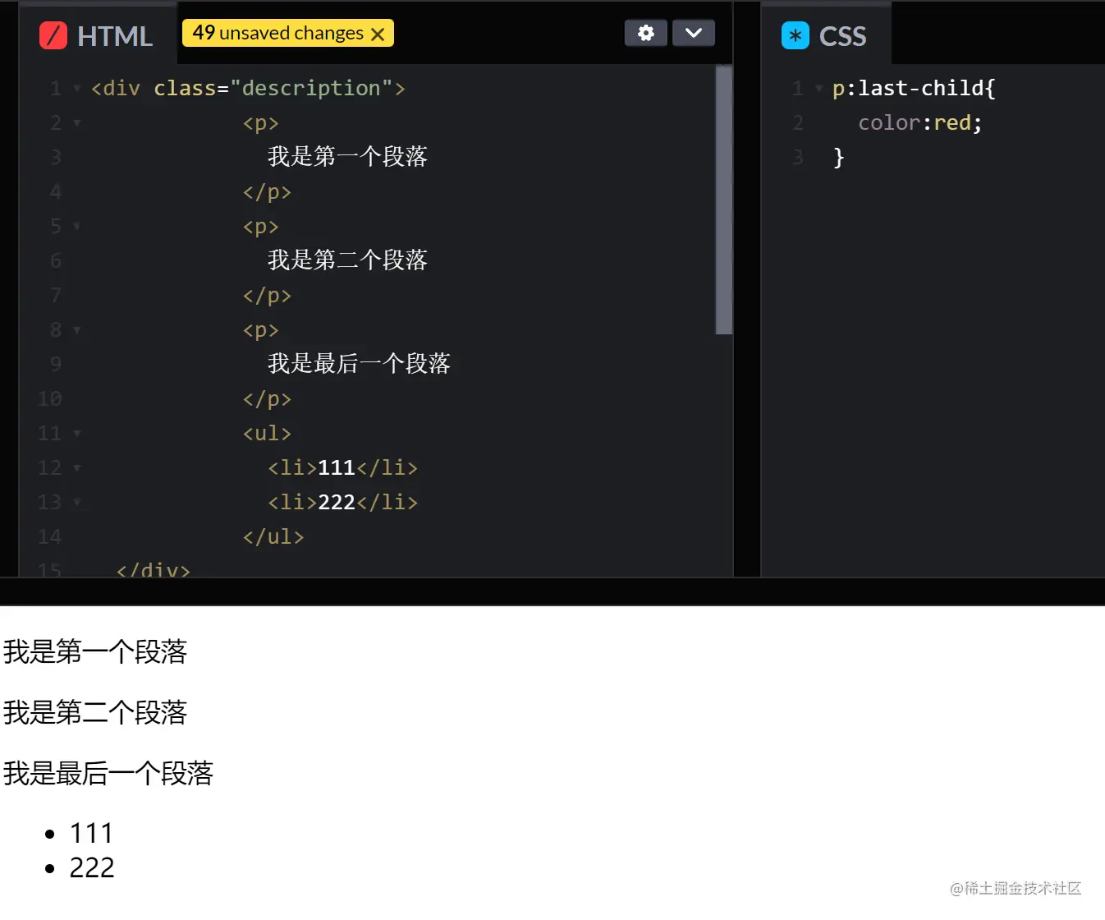Screen dimensions: 1105x920
Task: Collapse the p tag fold on line 5
Action: point(77,226)
